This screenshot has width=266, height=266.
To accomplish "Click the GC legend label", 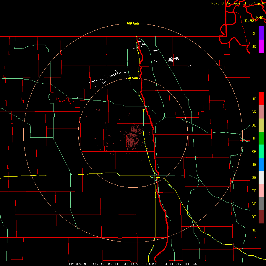I will pos(254,204).
